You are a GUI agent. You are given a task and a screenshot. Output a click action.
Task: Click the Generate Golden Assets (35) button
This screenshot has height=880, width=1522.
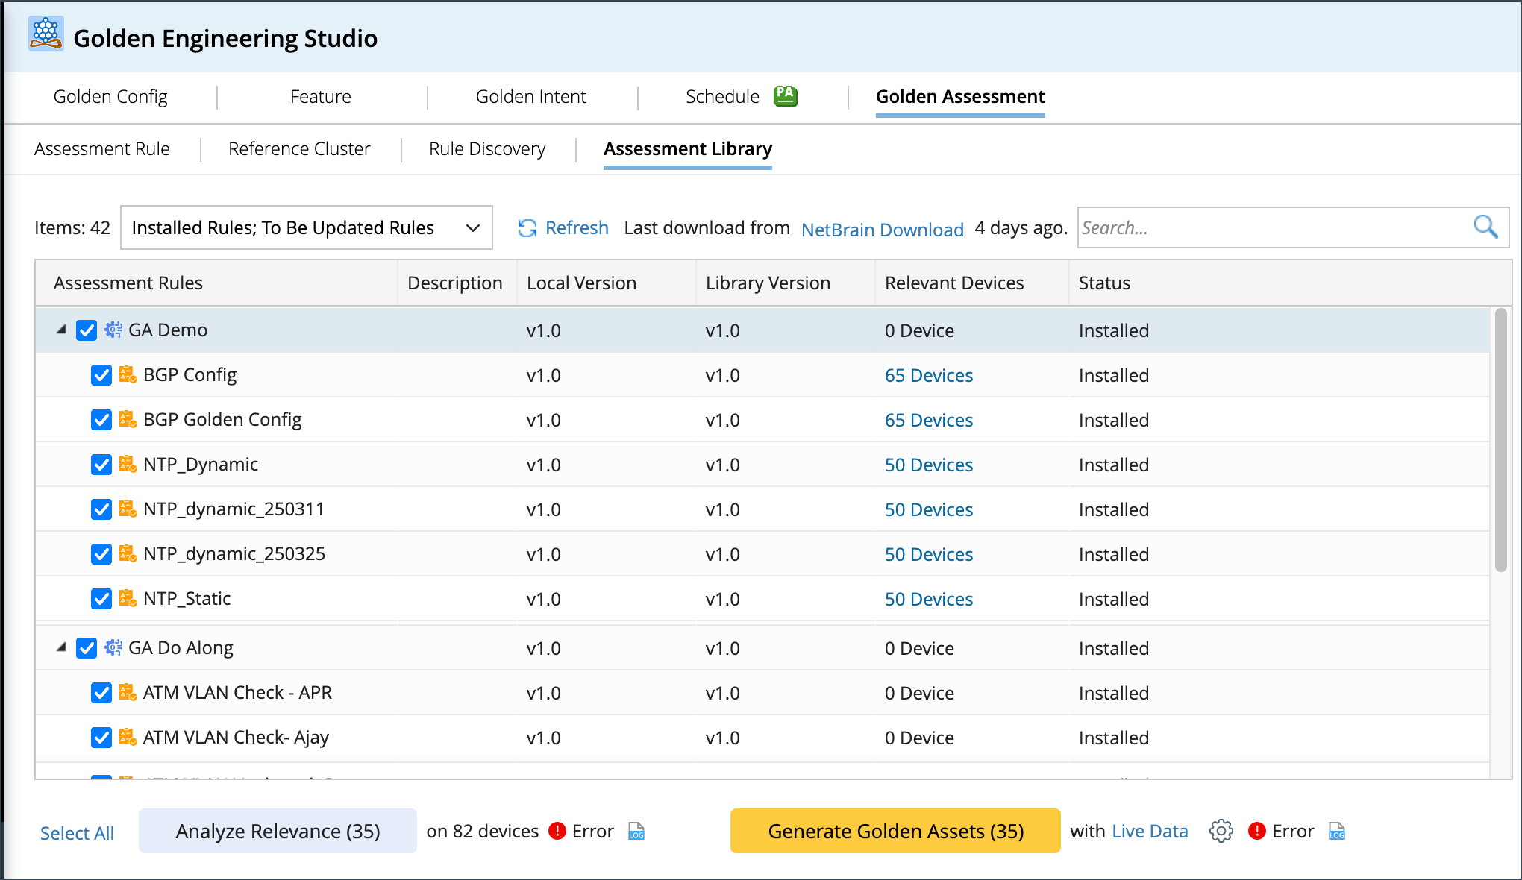[x=895, y=831]
